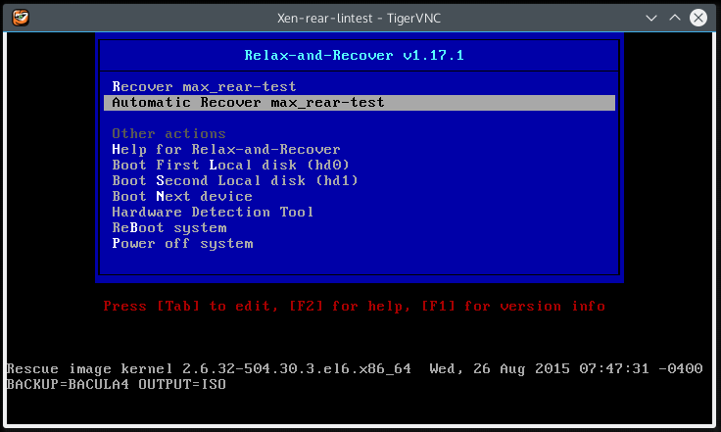Click the 'Press [Tab] to edit' hint line
Viewport: 721px width, 432px height.
354,306
